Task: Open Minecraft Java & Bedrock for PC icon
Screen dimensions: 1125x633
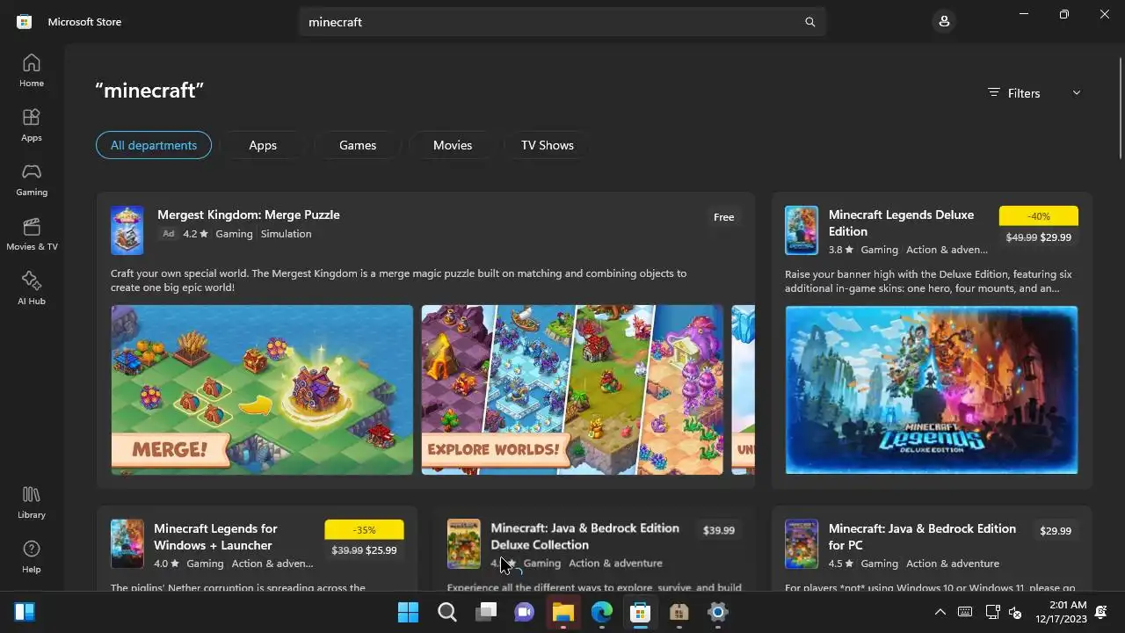Action: [802, 543]
